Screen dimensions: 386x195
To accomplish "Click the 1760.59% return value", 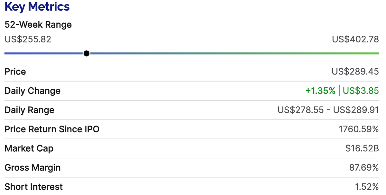I will point(359,129).
